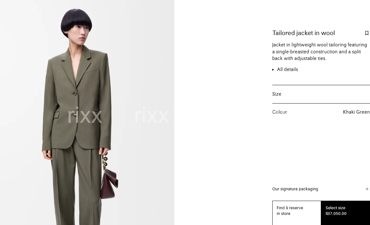Open the Size selector row
The width and height of the screenshot is (370, 225).
pyautogui.click(x=321, y=94)
